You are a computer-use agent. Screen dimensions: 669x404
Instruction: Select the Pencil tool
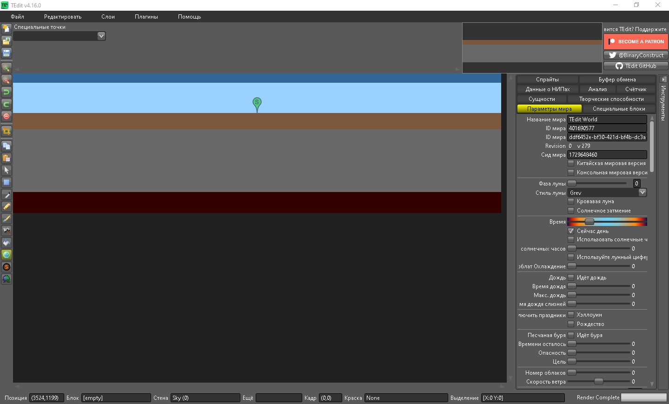point(7,206)
